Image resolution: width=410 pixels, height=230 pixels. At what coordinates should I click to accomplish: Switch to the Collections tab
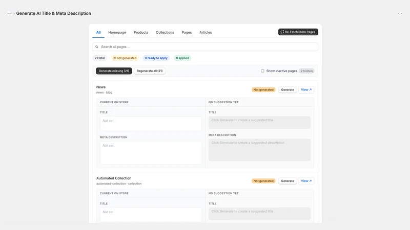pos(165,32)
